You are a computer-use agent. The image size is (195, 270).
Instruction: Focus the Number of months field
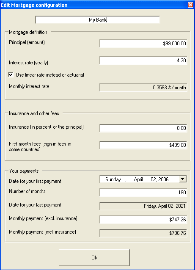click(143, 192)
